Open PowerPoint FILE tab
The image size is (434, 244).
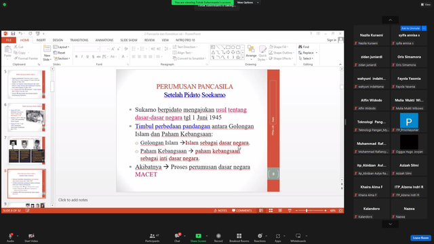pyautogui.click(x=9, y=40)
